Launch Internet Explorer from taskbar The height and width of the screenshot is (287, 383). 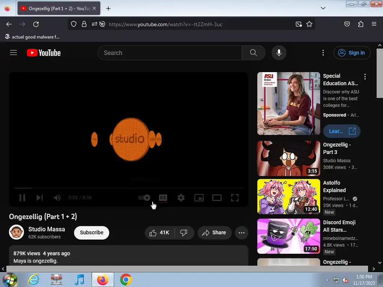pos(33,280)
